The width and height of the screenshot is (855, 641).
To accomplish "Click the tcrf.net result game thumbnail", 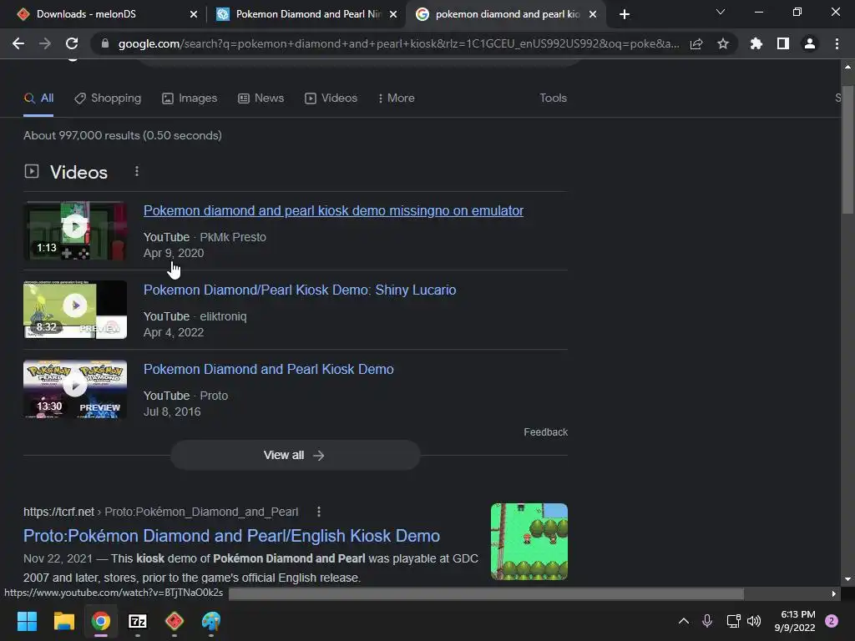I will tap(529, 541).
